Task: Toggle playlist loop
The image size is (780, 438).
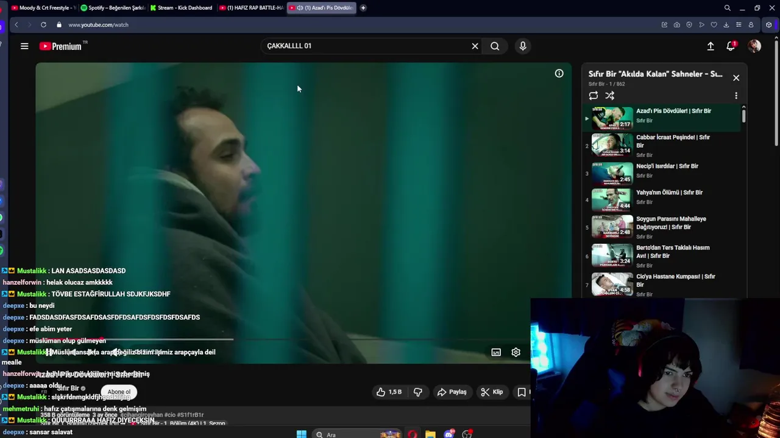Action: [x=593, y=96]
